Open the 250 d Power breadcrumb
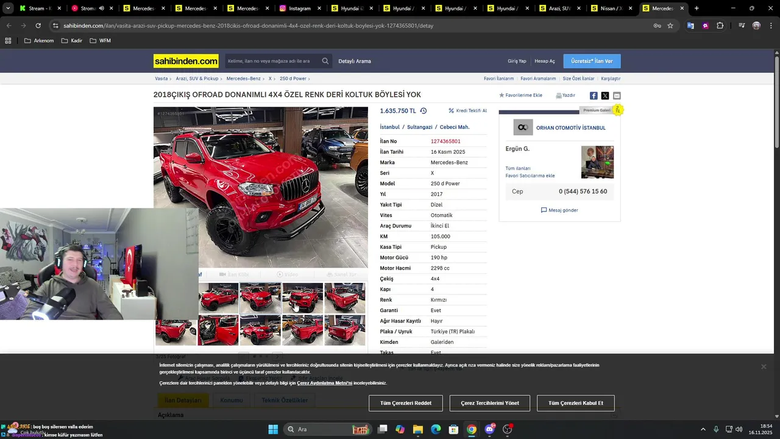780x439 pixels. [293, 79]
